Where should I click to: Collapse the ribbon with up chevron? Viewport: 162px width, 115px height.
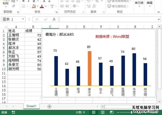[x=158, y=12]
